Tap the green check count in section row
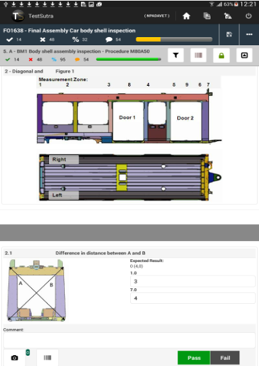The width and height of the screenshot is (259, 366). [12, 59]
